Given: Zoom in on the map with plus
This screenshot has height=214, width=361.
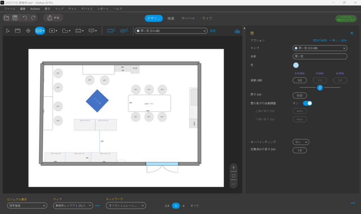Looking at the screenshot, I should coord(233,167).
